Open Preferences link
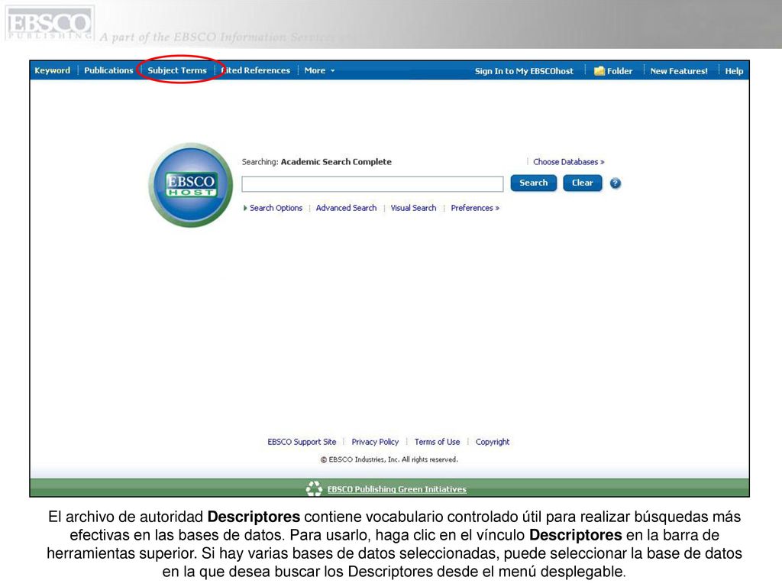782x587 pixels. click(x=475, y=208)
